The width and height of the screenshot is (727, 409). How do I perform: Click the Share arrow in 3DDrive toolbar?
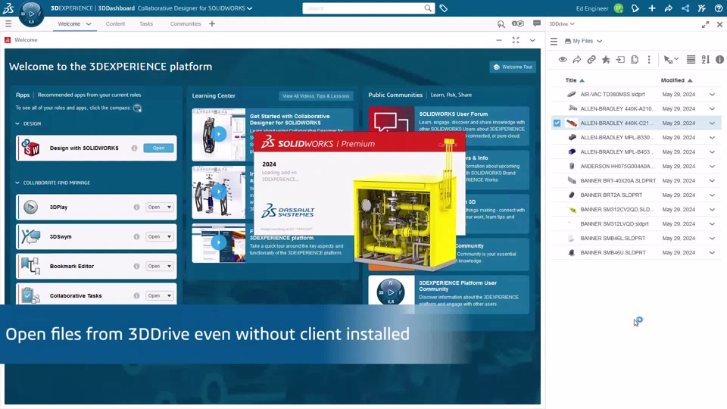pos(577,59)
